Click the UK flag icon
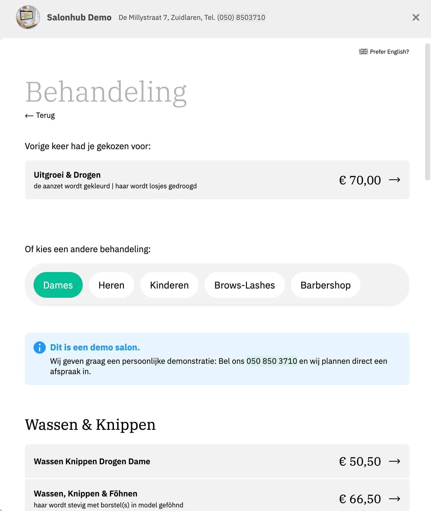Image resolution: width=431 pixels, height=511 pixels. coord(363,52)
